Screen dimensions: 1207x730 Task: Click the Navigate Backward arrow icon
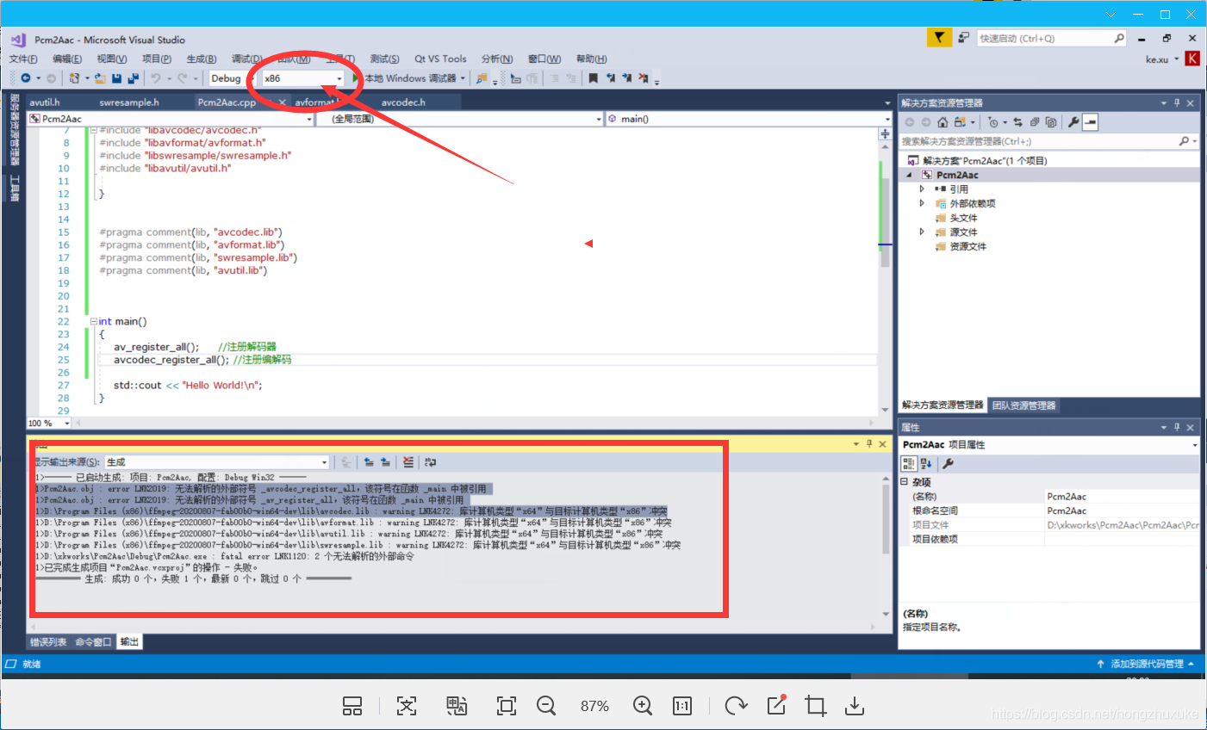[27, 77]
